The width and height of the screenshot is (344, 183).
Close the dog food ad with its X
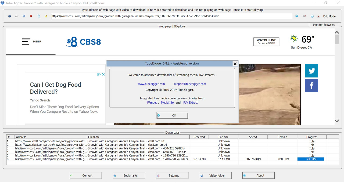point(103,74)
